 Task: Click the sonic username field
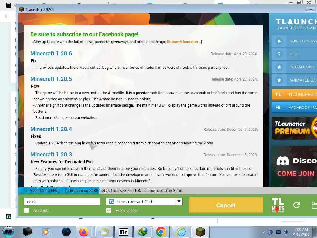pyautogui.click(x=62, y=201)
